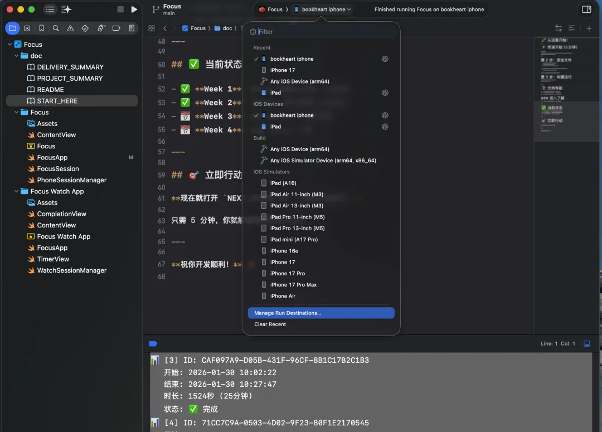Collapse the Focus Watch App folder
This screenshot has width=602, height=432.
point(16,191)
